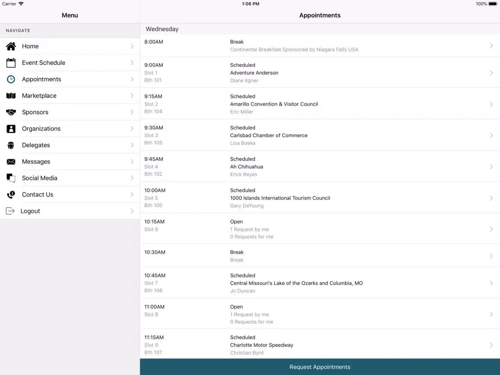
Task: Open the 1000 Islands International Tourism Council appointment
Action: click(320, 198)
